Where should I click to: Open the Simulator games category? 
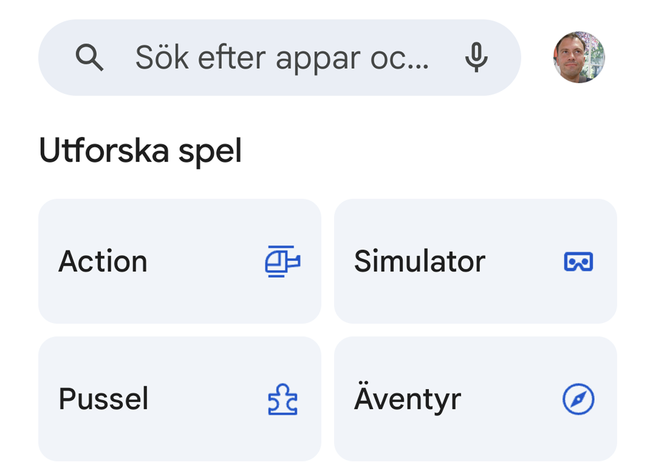pyautogui.click(x=476, y=261)
